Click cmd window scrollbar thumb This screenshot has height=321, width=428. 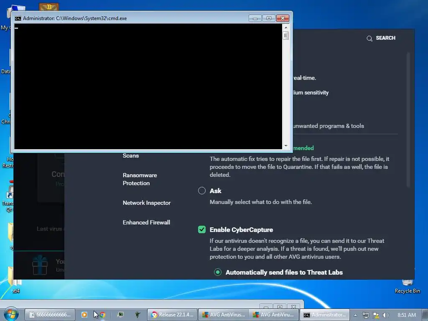point(286,36)
